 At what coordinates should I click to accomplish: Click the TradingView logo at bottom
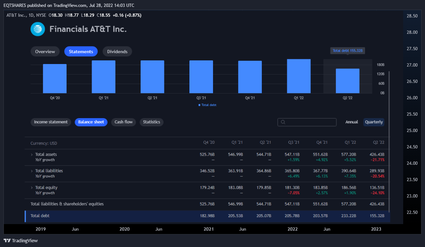(21, 240)
